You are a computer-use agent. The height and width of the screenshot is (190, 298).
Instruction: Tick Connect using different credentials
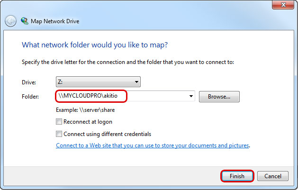point(59,134)
